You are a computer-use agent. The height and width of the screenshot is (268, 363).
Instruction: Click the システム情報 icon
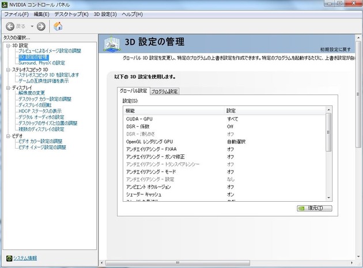pos(9,258)
